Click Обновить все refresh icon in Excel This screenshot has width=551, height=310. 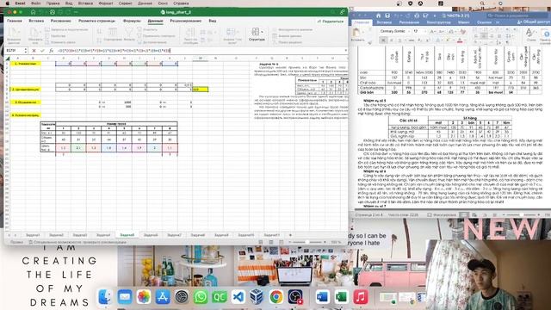pos(35,34)
